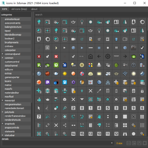This screenshot has width=148, height=148.
Task: Select the right-pointing arrow icon
Action: click(125, 57)
